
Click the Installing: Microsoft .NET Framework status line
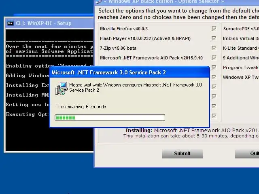coord(192,130)
